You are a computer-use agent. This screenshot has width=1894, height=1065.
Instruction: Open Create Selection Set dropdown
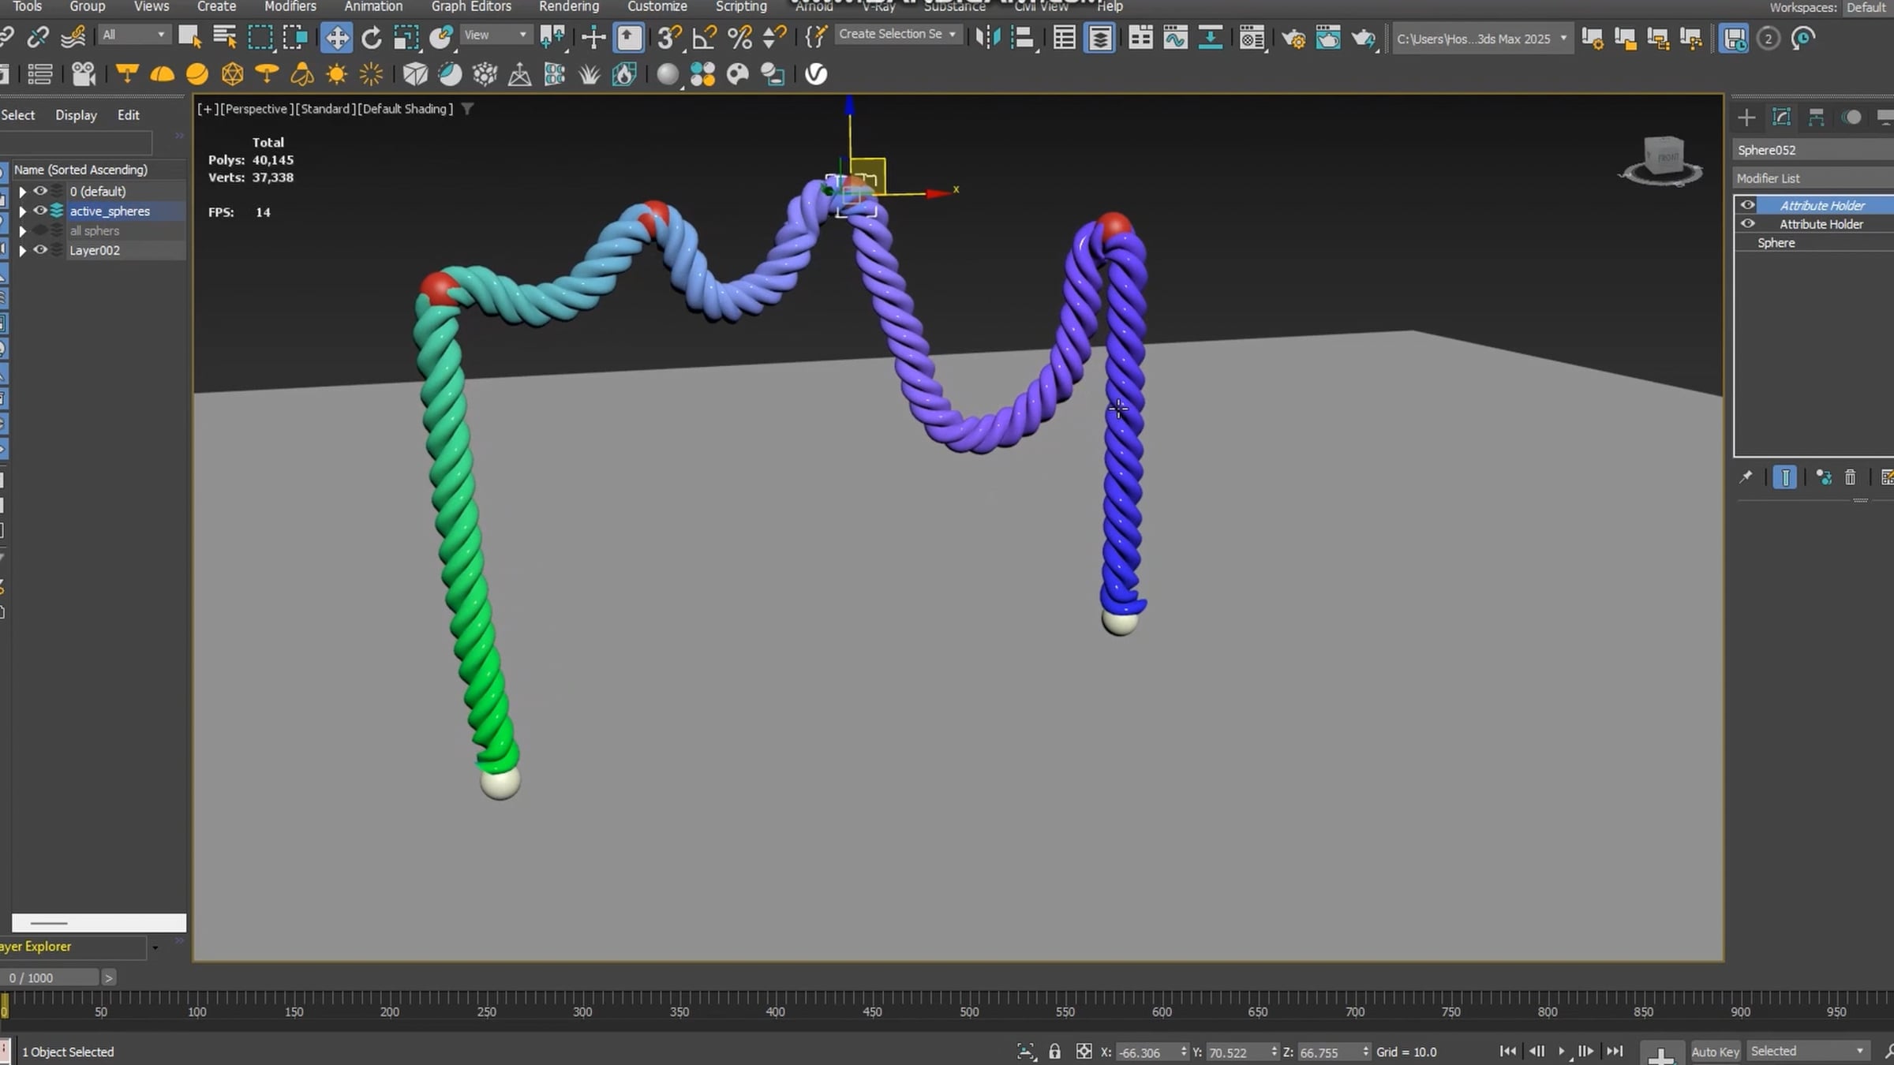(x=897, y=34)
